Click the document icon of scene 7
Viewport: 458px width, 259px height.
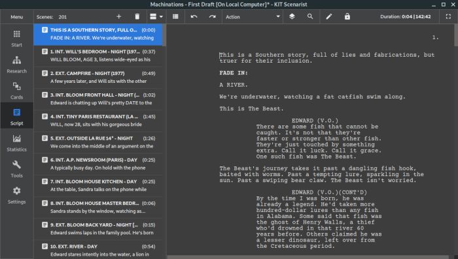[x=44, y=181]
